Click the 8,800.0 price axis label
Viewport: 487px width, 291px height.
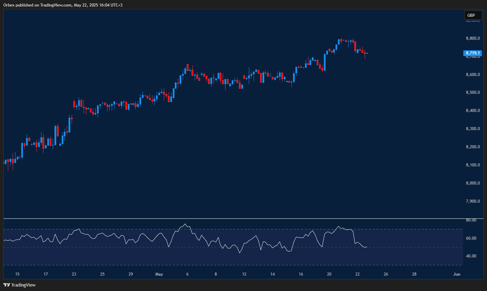click(473, 38)
